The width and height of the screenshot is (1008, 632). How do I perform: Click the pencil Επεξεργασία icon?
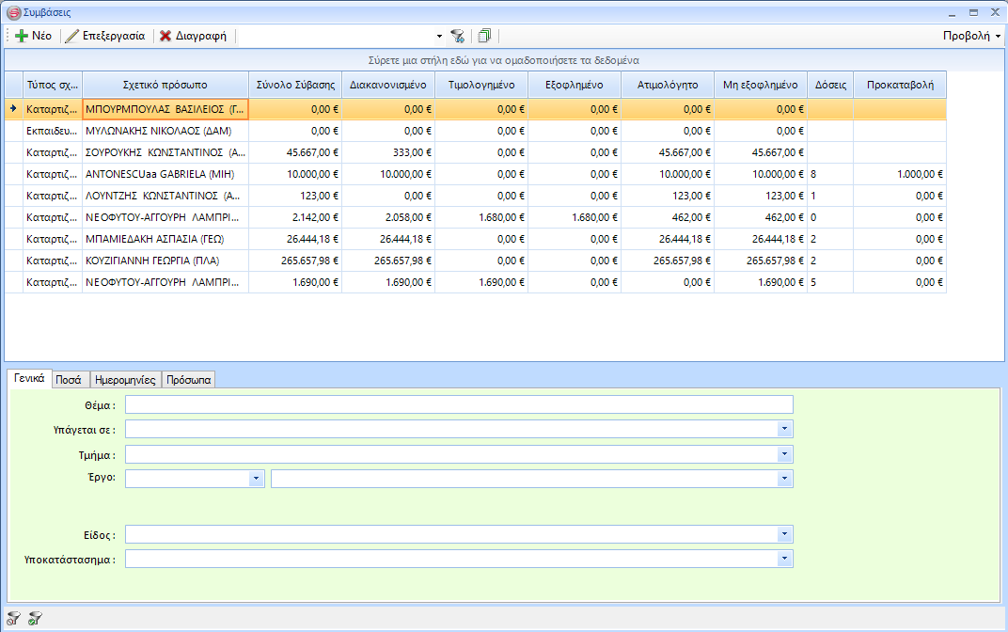[x=72, y=36]
